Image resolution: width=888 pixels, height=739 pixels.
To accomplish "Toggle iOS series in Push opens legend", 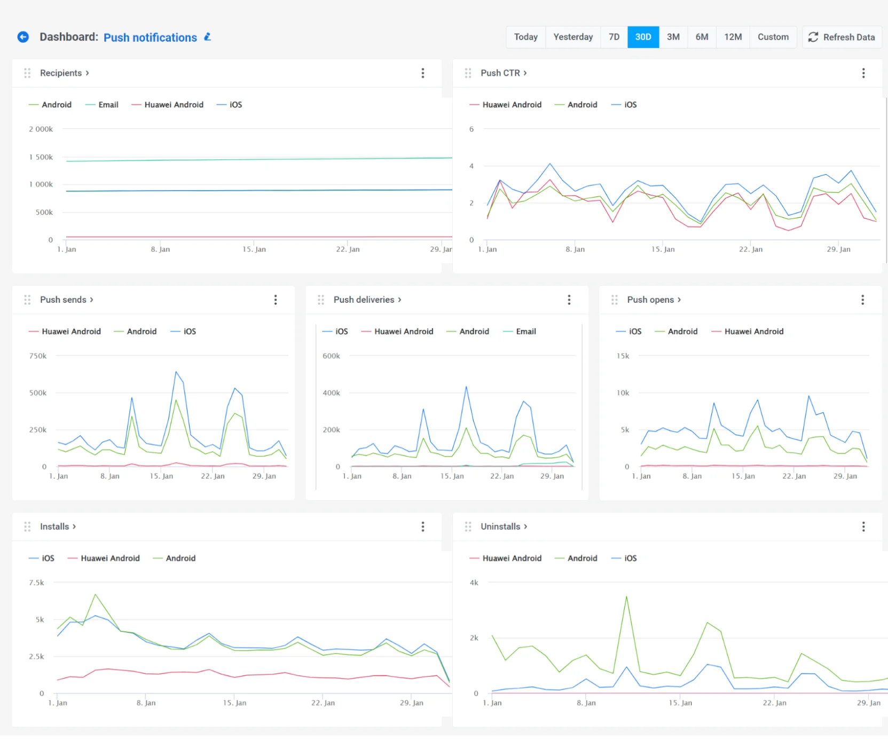I will 634,332.
